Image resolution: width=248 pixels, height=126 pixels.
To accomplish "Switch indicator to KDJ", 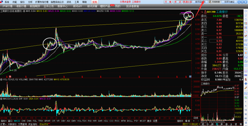I will [106, 121].
